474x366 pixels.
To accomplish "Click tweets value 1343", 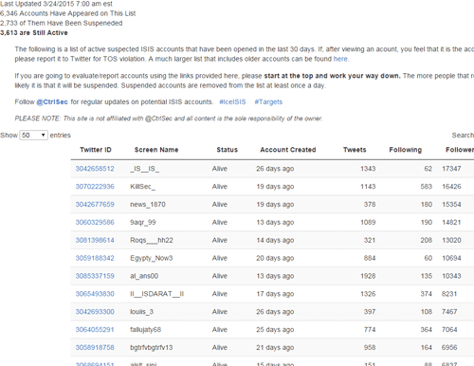I will click(368, 169).
